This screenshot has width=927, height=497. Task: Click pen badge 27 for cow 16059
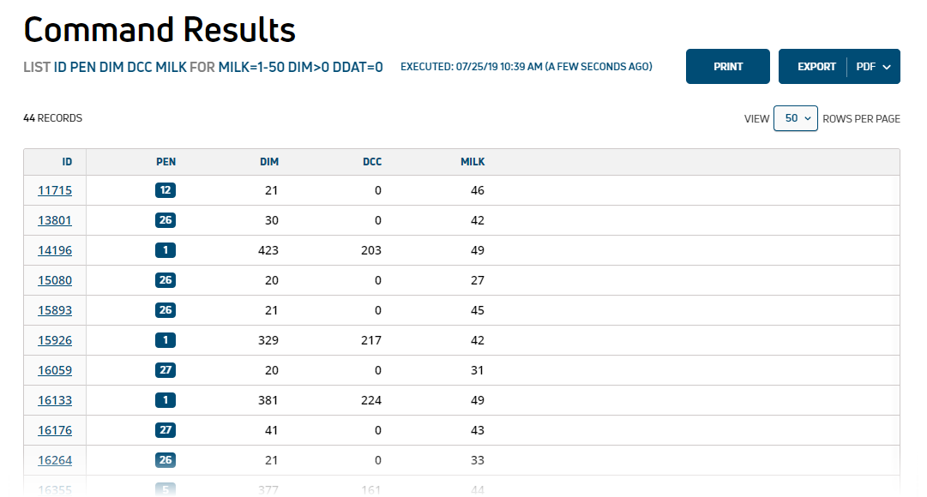[x=166, y=370]
